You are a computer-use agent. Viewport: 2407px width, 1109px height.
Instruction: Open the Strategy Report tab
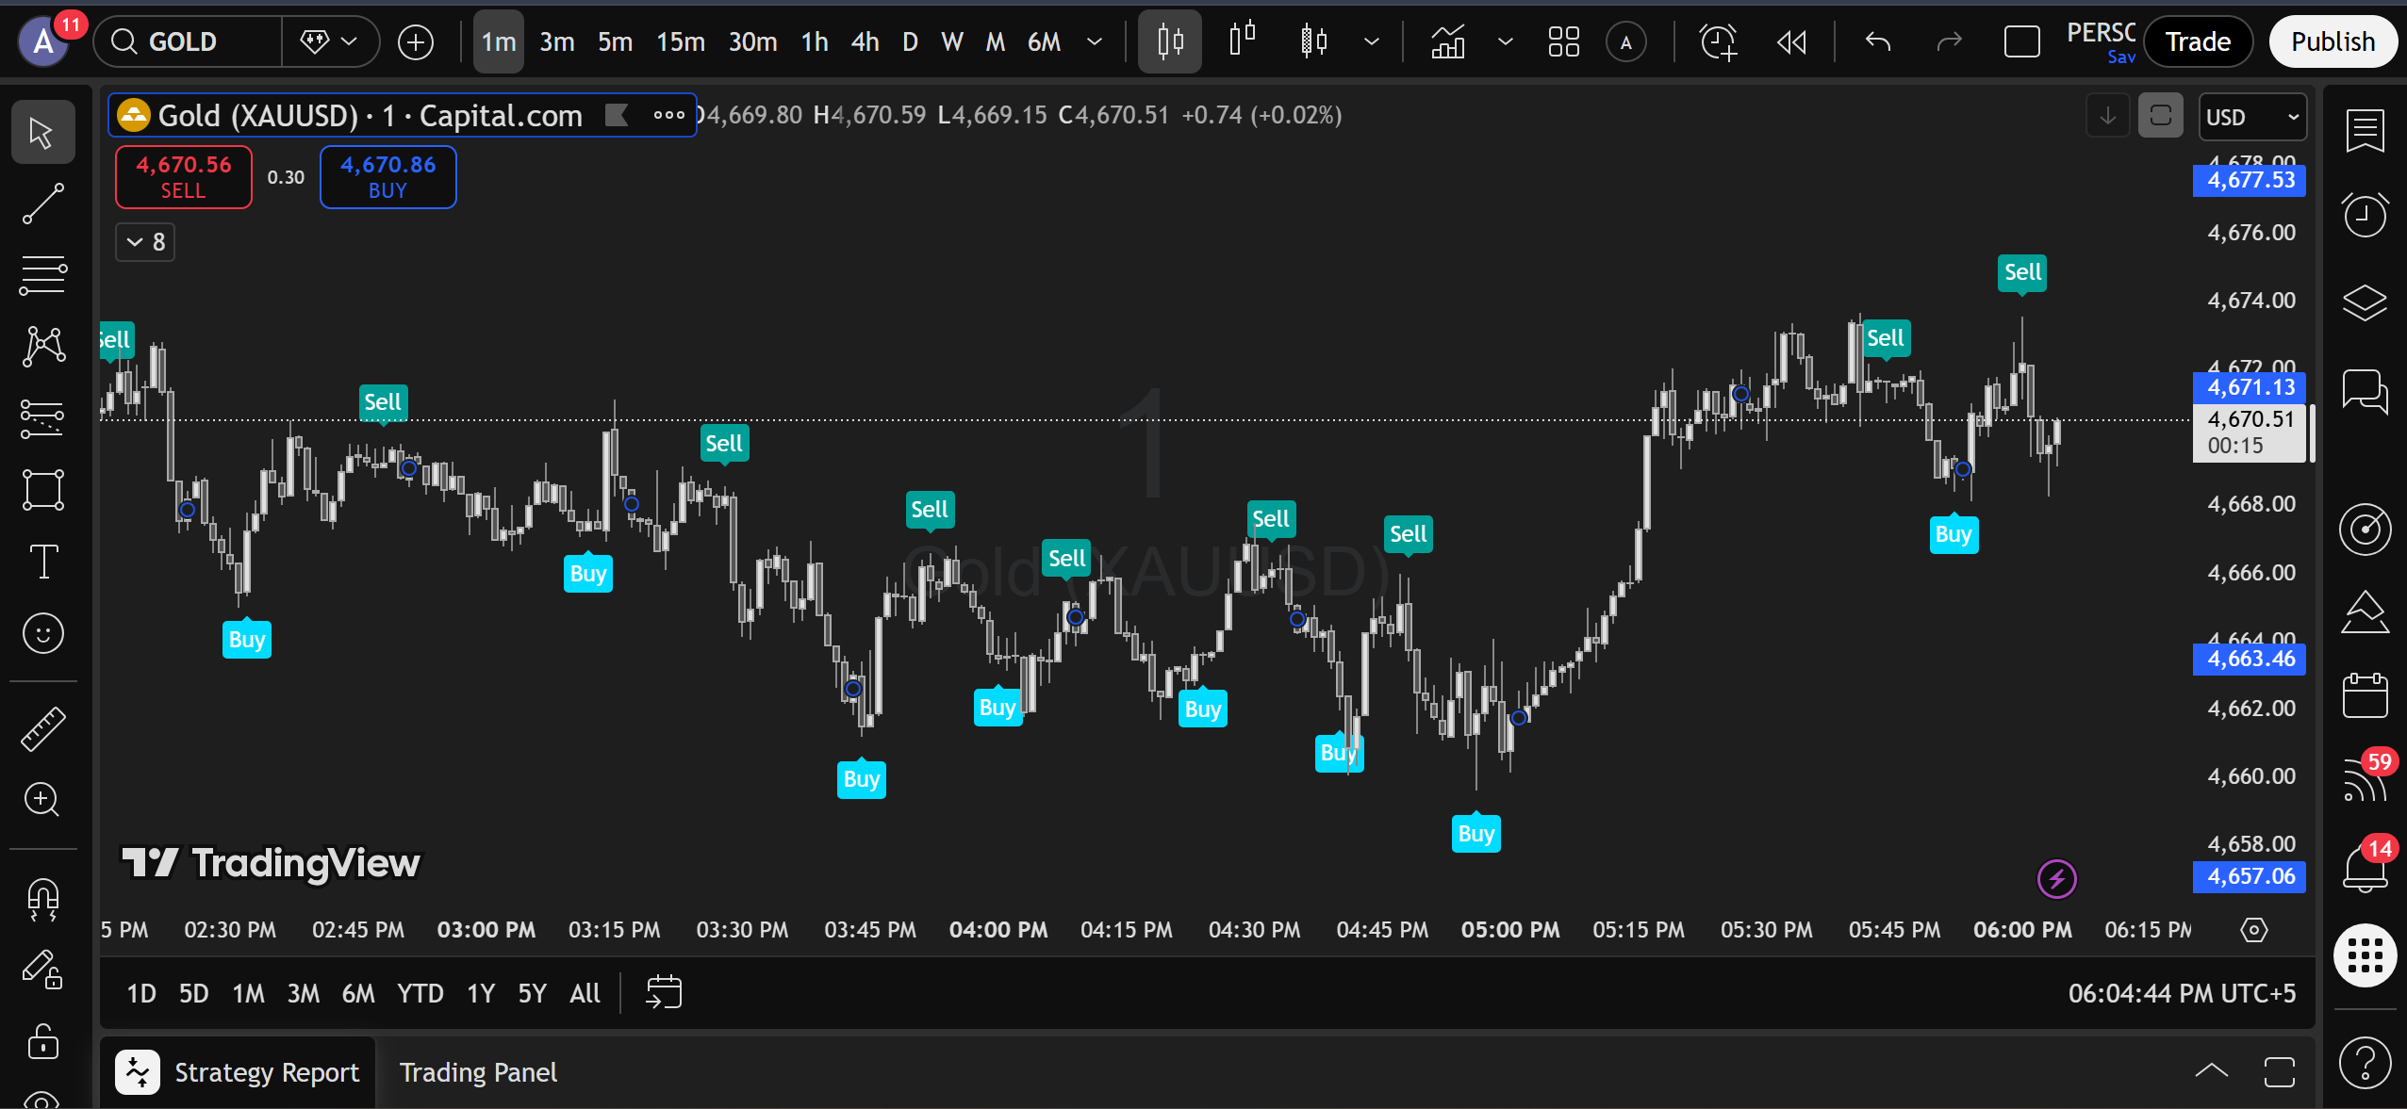pos(239,1072)
